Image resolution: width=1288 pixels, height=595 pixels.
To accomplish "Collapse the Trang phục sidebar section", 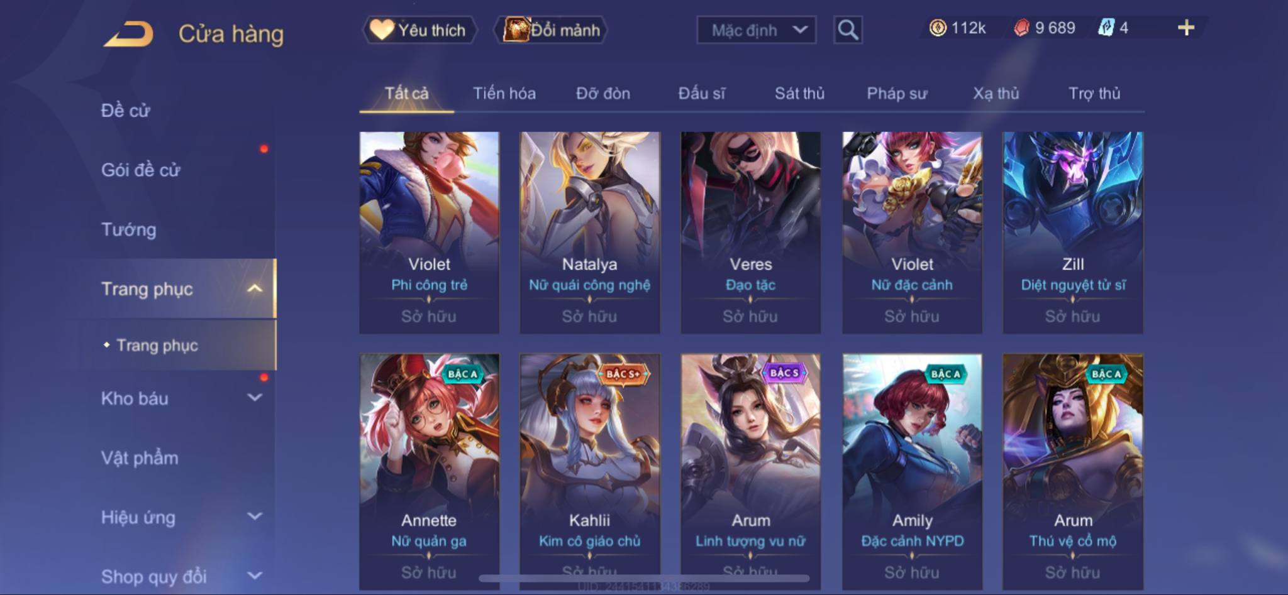I will tap(255, 288).
